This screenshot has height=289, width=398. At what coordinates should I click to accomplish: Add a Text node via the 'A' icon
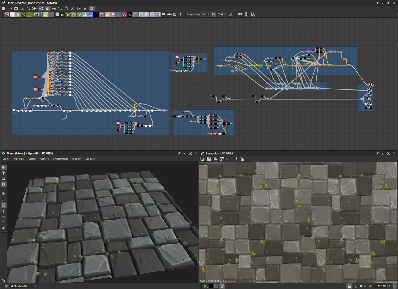point(113,14)
